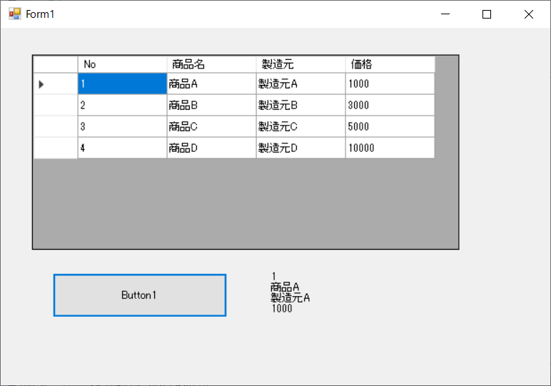
Task: Select the 商品B cell
Action: click(211, 105)
